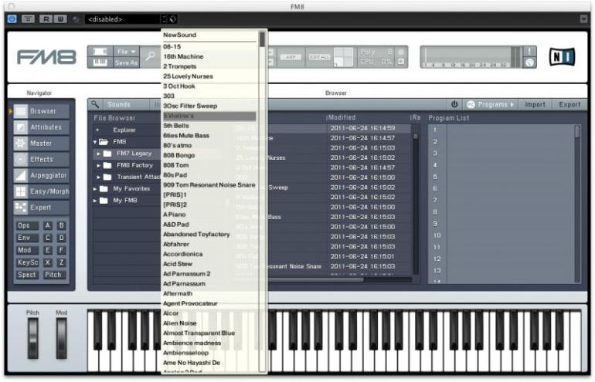
Task: Open the File menu in FM8 header
Action: click(x=127, y=52)
